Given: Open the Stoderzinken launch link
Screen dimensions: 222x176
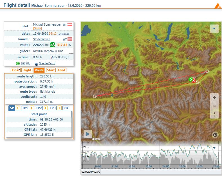Looking at the screenshot, I should 42,39.
